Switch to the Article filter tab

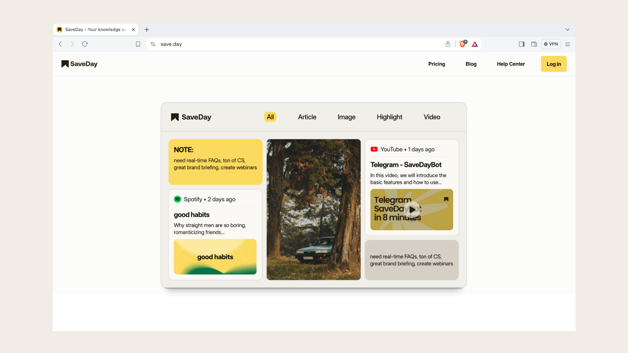[307, 117]
